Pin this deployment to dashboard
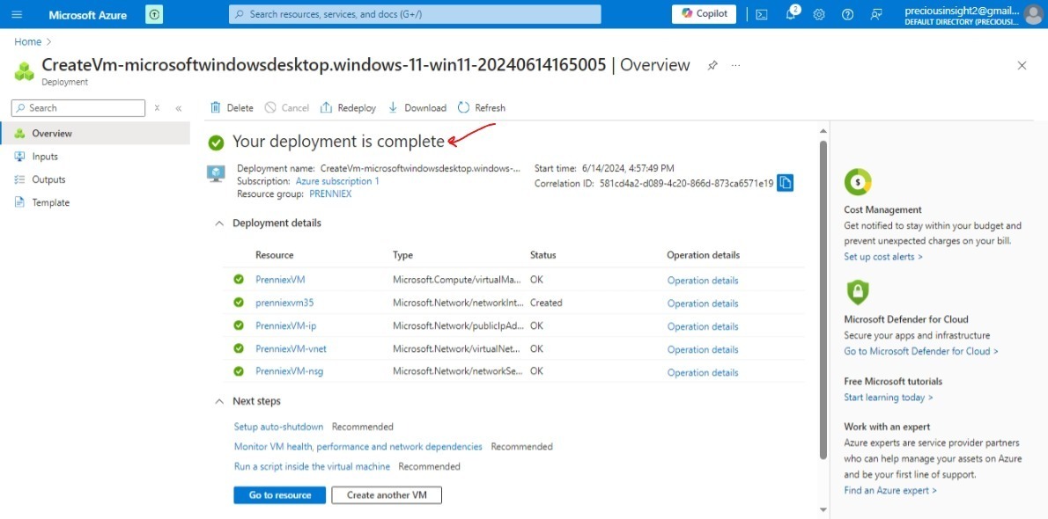 (x=712, y=65)
